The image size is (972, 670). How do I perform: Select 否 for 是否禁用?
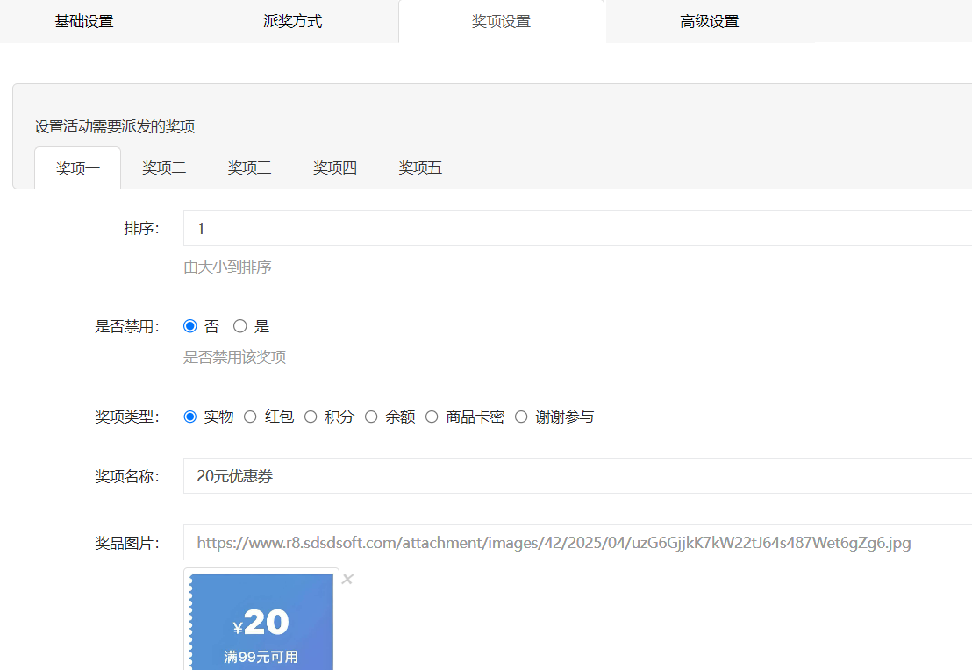pyautogui.click(x=190, y=326)
